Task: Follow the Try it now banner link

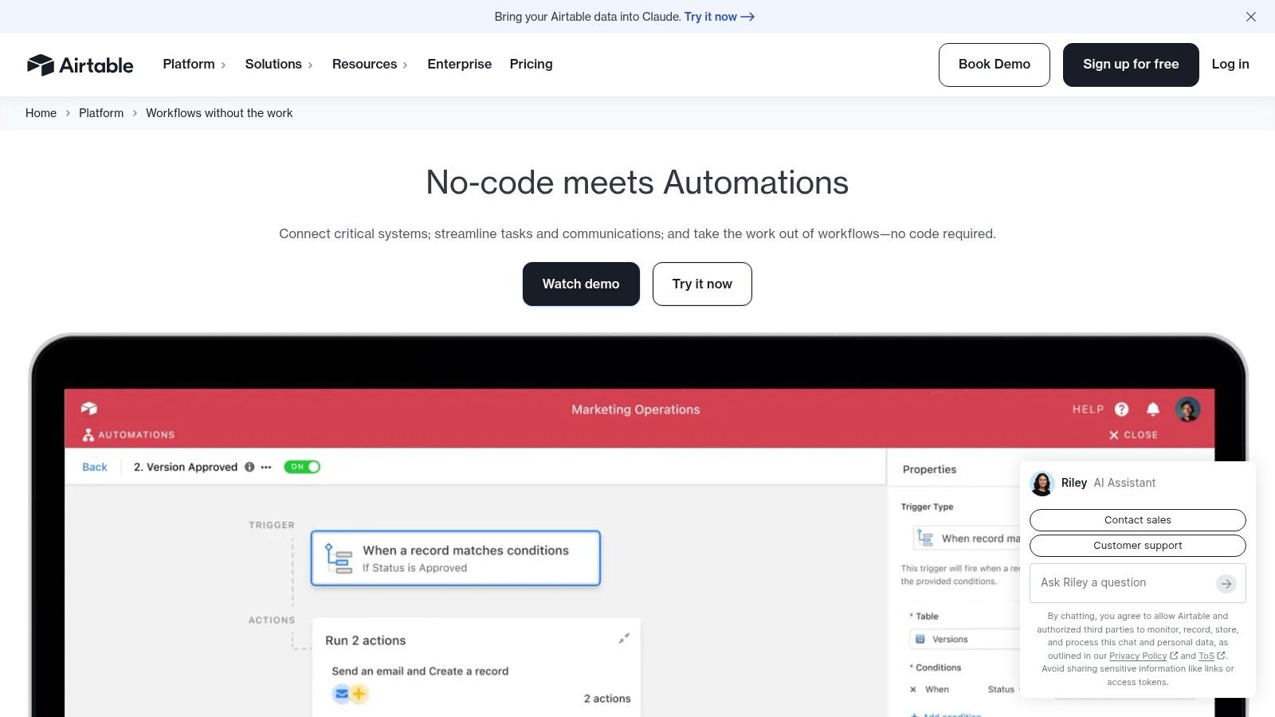Action: tap(719, 17)
